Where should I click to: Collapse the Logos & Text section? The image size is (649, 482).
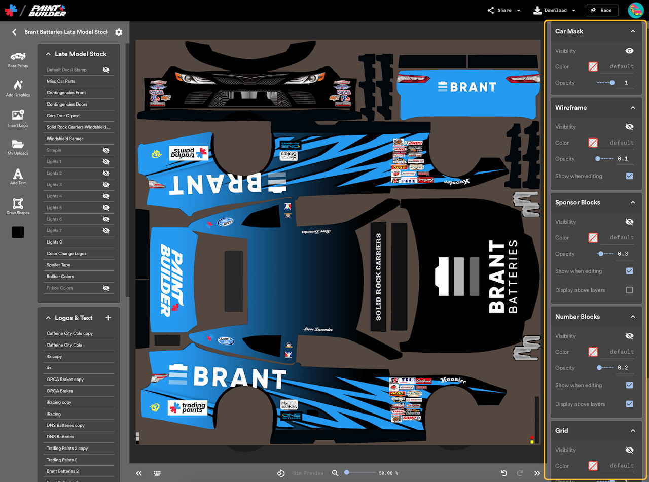(x=49, y=318)
